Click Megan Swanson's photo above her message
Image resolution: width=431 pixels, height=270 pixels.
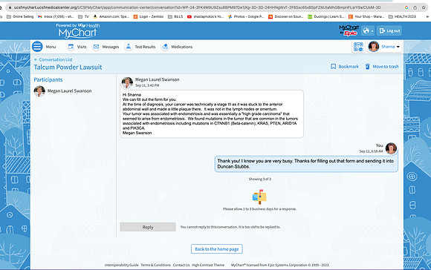[127, 82]
